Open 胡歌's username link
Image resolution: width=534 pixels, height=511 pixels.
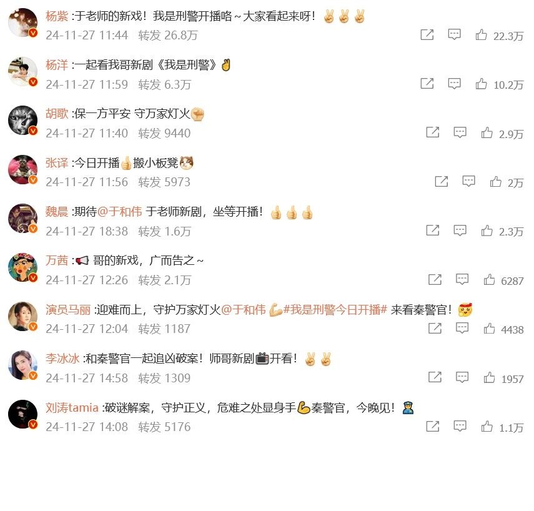pos(57,114)
